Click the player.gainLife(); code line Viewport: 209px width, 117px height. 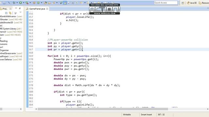(x=80, y=105)
